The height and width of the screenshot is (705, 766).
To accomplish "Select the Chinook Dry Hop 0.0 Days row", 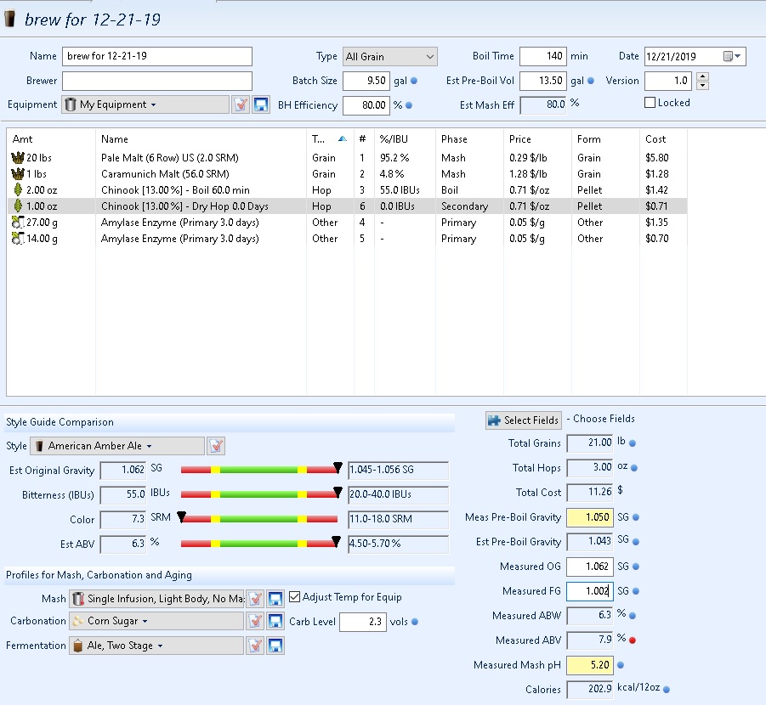I will pyautogui.click(x=347, y=206).
